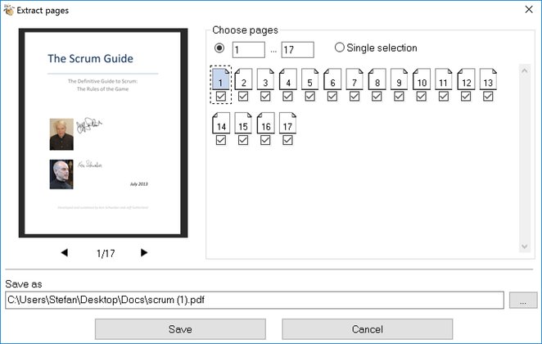542x344 pixels.
Task: Select page 11 icon
Action: [444, 79]
